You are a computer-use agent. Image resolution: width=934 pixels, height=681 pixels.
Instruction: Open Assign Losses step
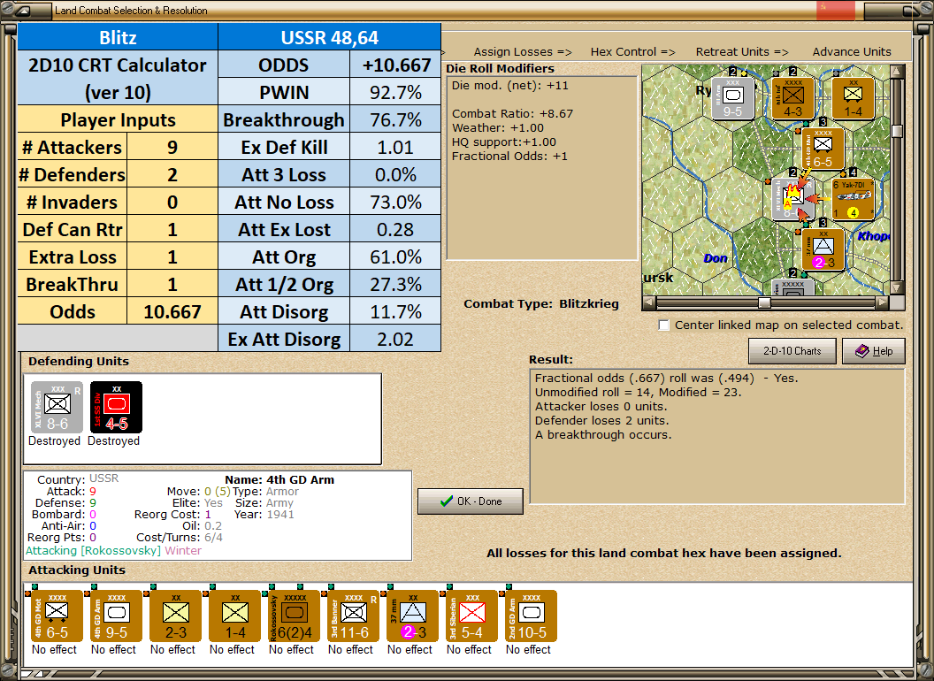[x=523, y=52]
